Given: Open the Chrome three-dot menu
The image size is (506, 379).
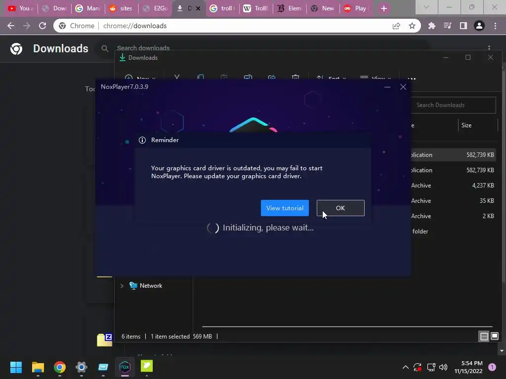Looking at the screenshot, I should click(495, 26).
